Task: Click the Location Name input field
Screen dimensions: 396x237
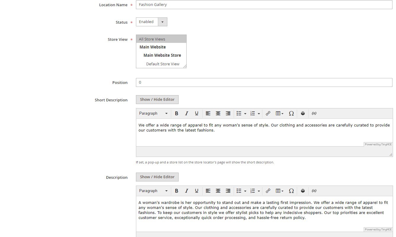Action: [x=264, y=5]
